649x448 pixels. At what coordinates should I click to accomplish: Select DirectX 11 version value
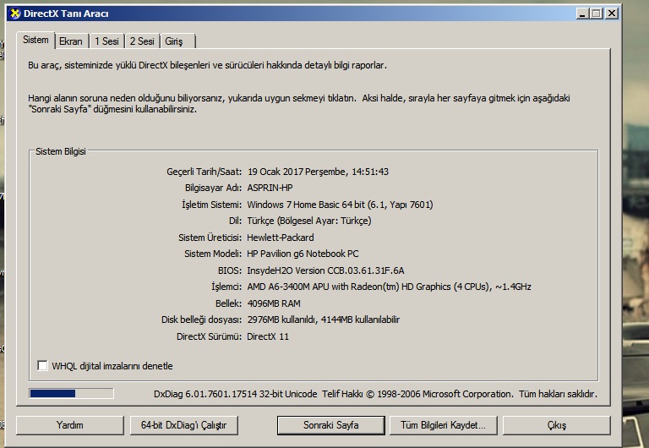click(x=268, y=336)
